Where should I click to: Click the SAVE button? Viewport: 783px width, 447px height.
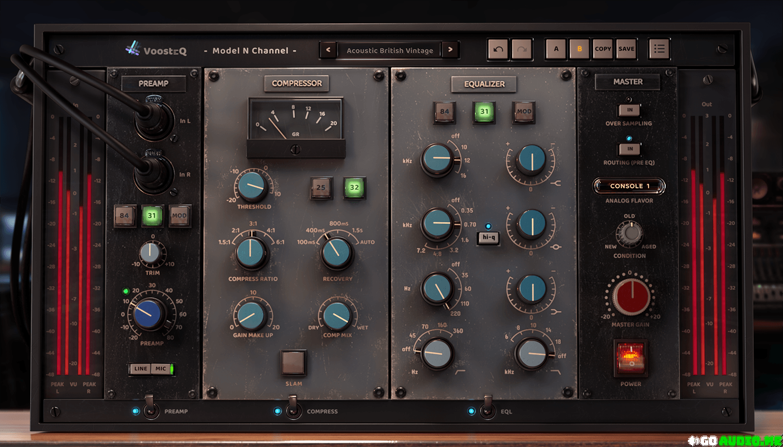click(626, 49)
